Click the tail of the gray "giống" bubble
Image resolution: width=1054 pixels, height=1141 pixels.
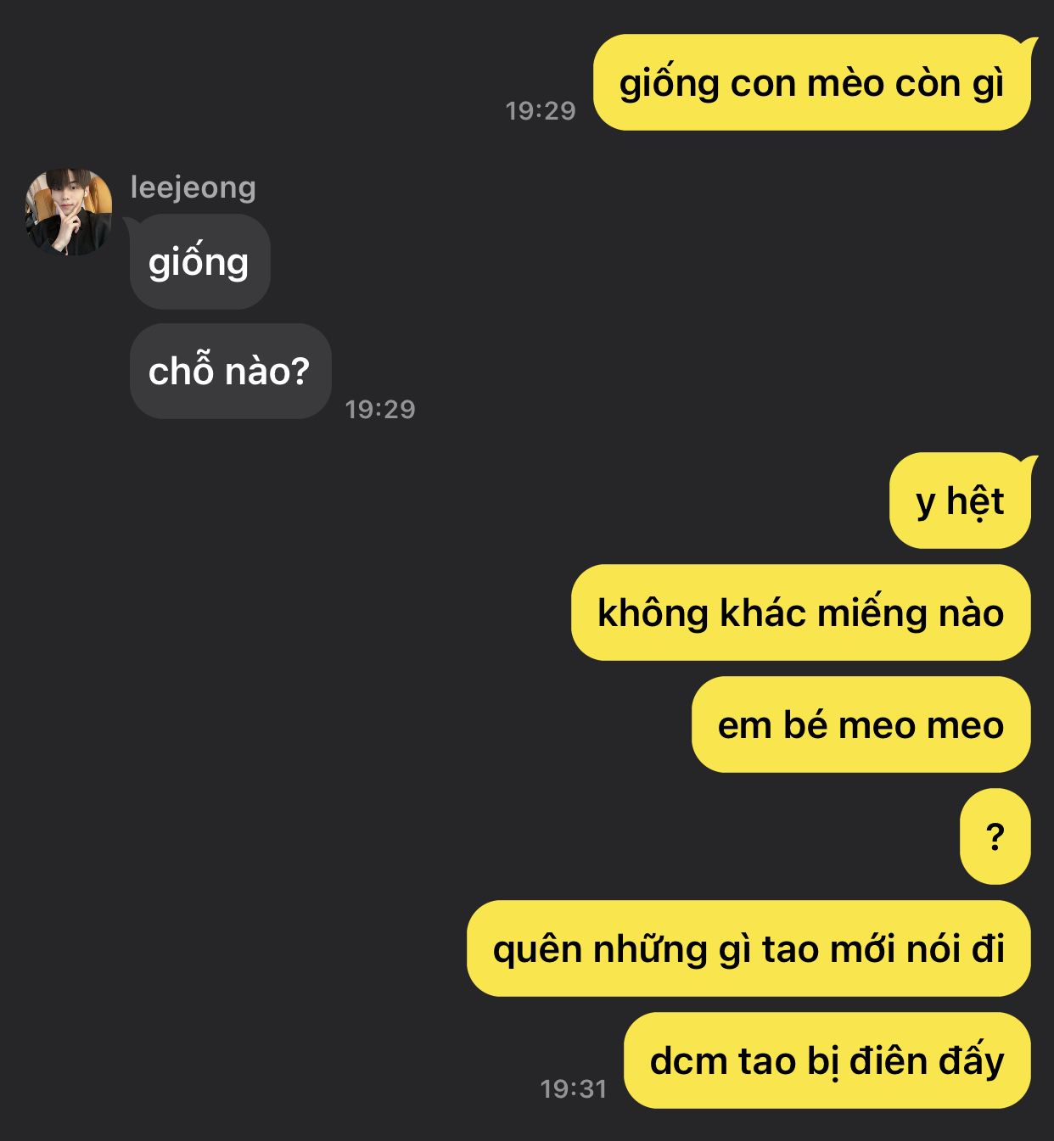[x=132, y=223]
